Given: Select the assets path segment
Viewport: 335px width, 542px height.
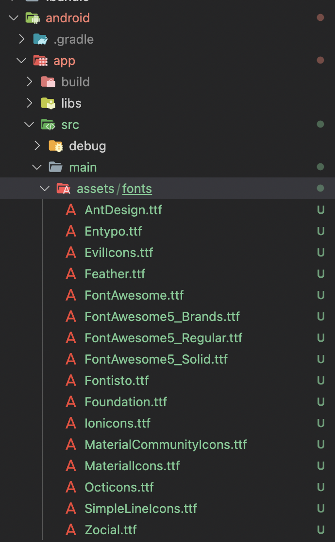Looking at the screenshot, I should [x=96, y=189].
